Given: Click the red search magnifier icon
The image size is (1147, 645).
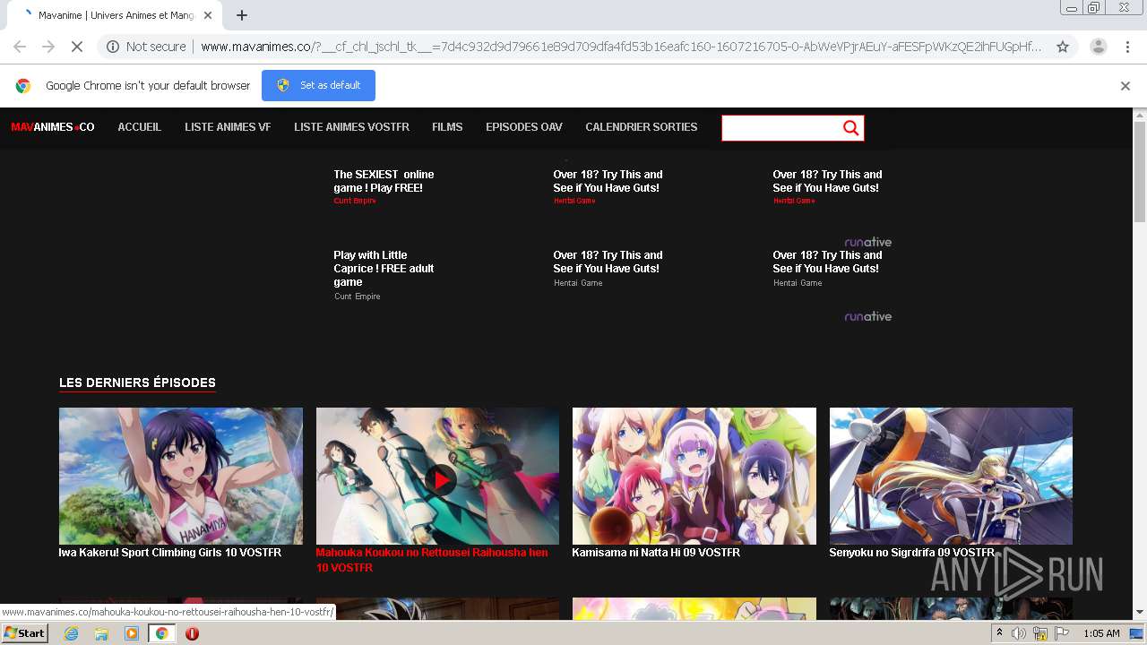Looking at the screenshot, I should 851,128.
